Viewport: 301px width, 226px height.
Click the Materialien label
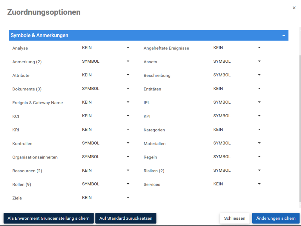click(x=154, y=143)
